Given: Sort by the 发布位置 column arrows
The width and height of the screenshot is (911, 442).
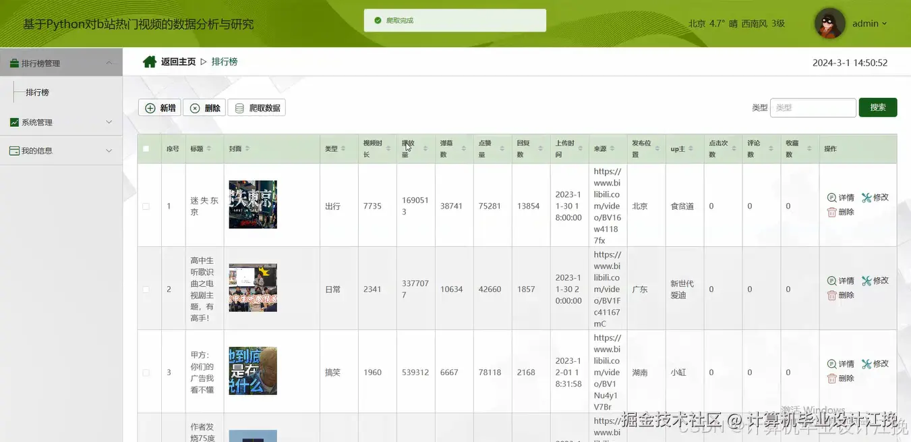Looking at the screenshot, I should (x=657, y=148).
